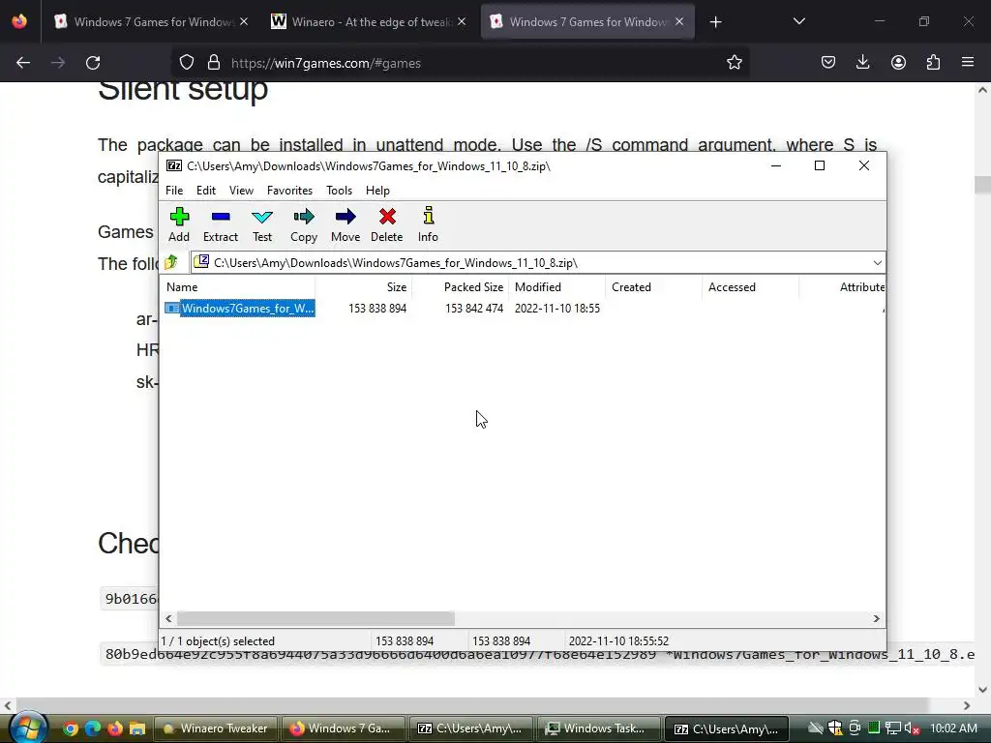Image resolution: width=991 pixels, height=743 pixels.
Task: Bookmark this page with the star
Action: tap(734, 63)
